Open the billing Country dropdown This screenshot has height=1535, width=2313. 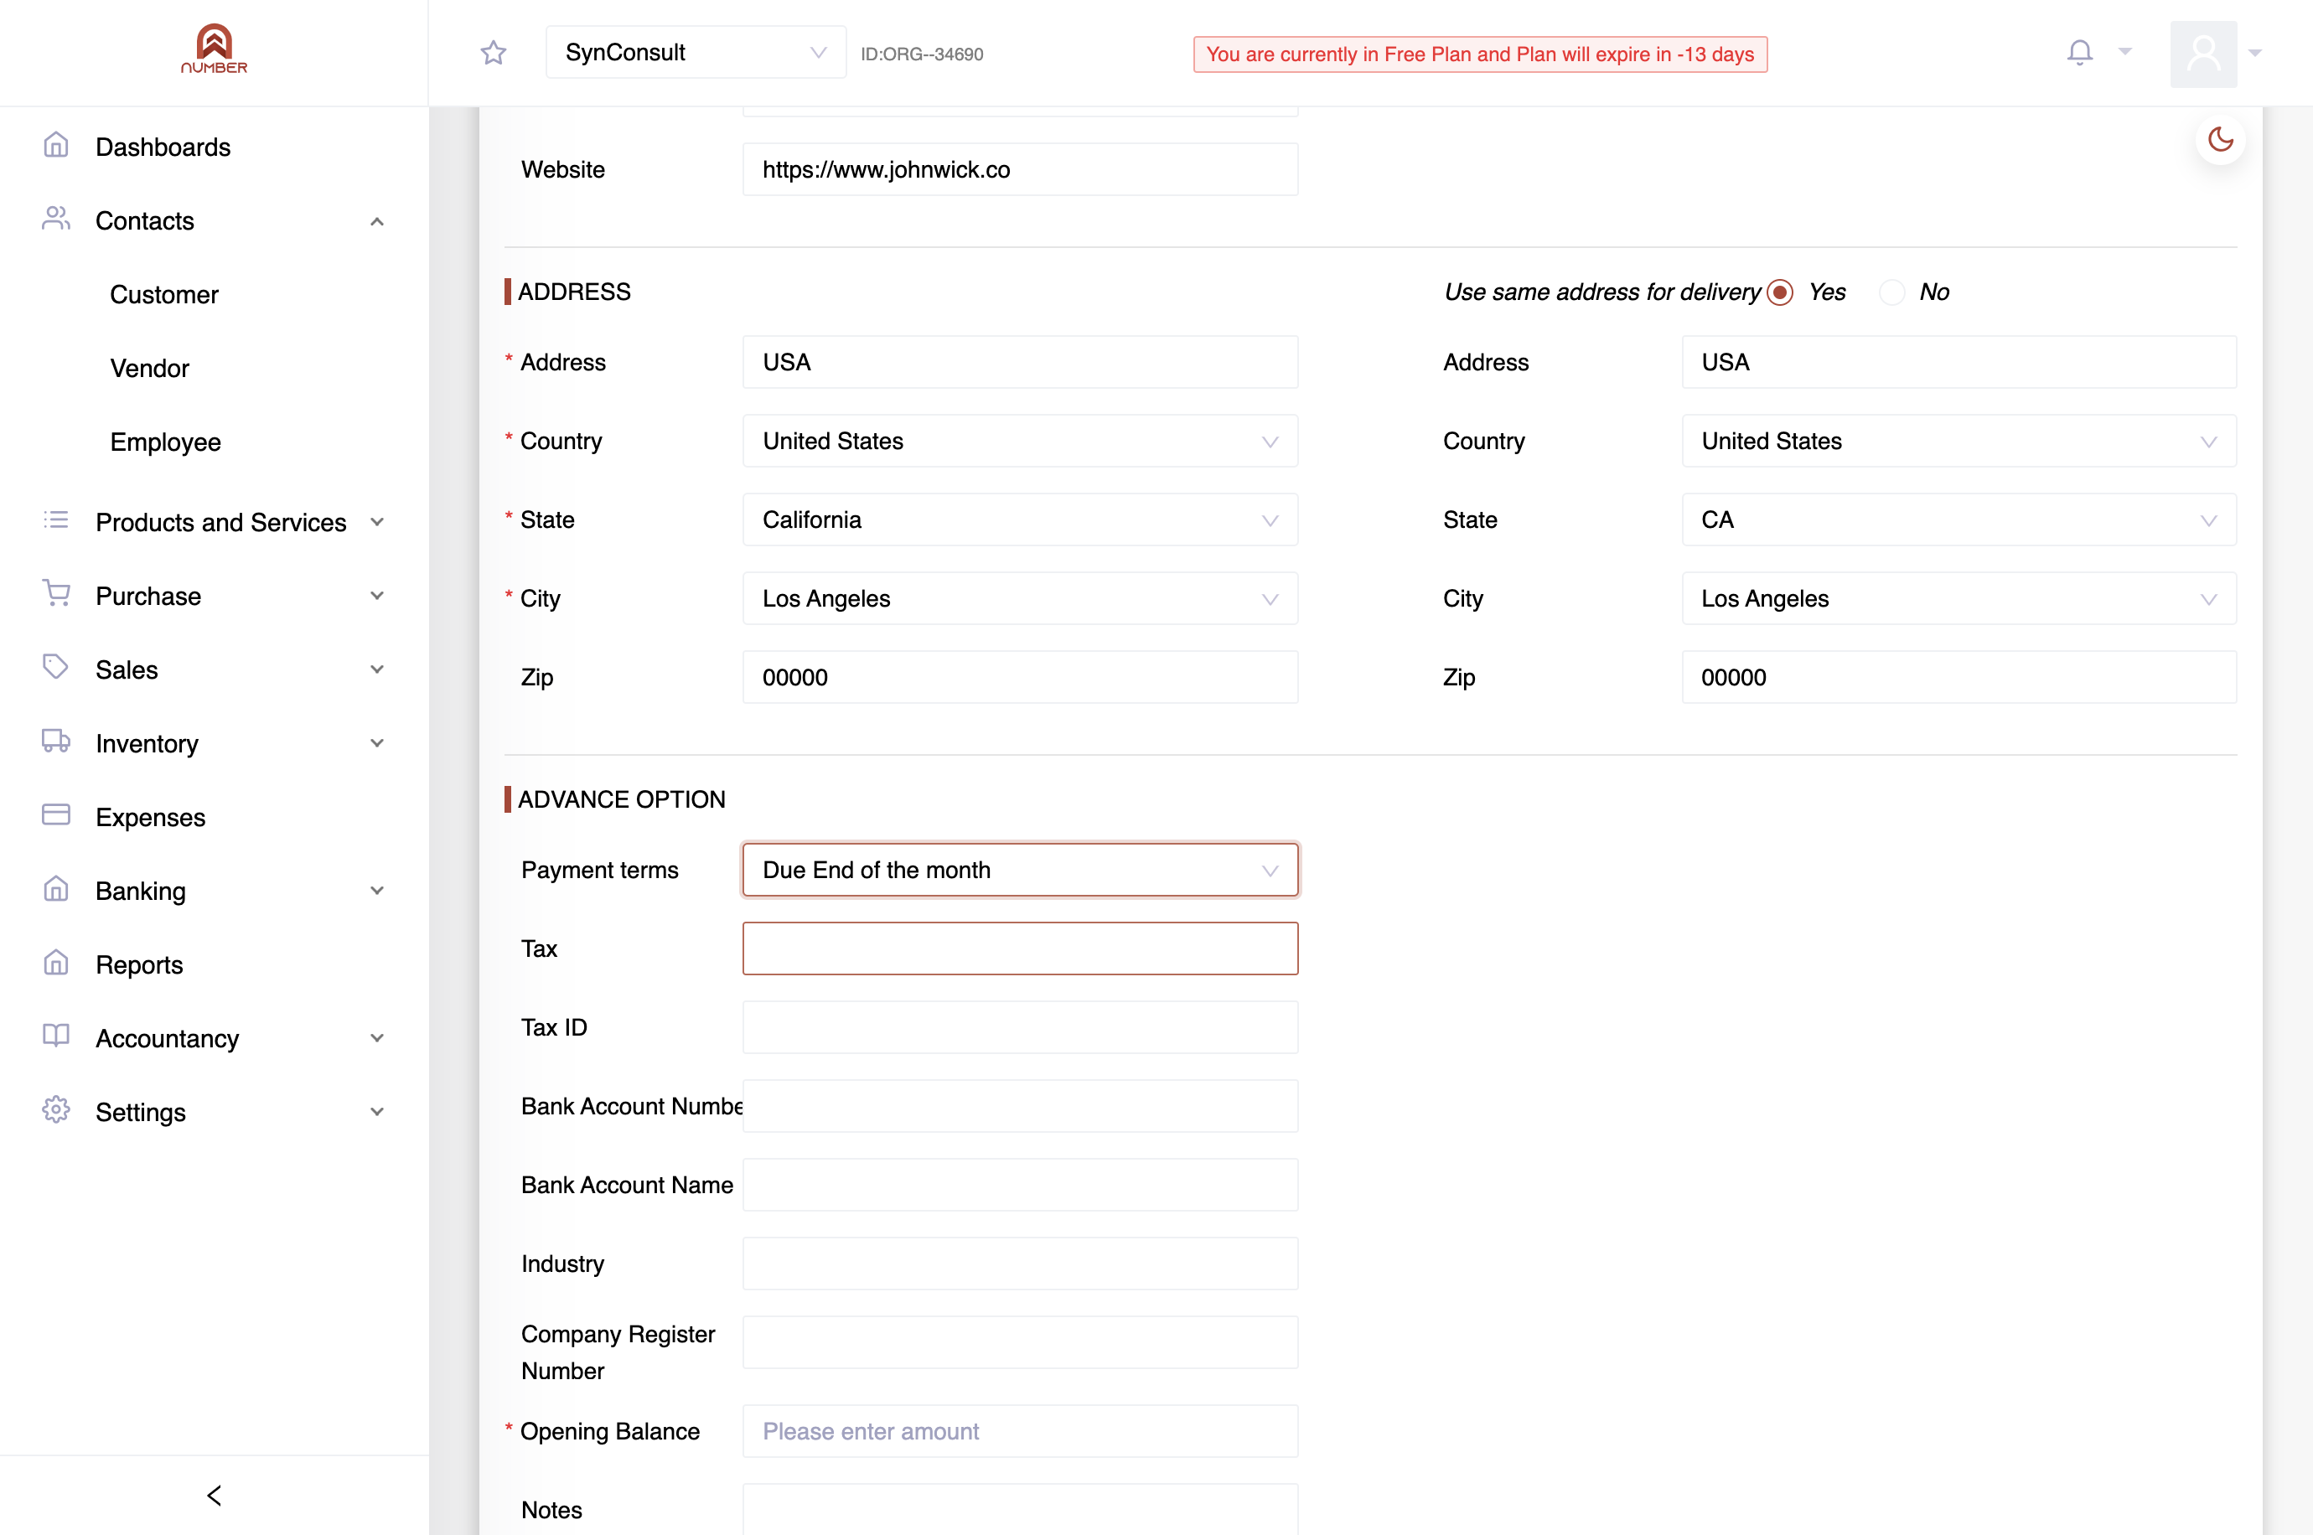coord(1020,442)
